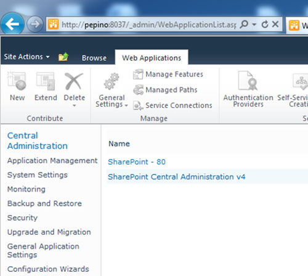Click the Self-Service Site Creation icon
Screen dimensions: 308x276
click(300, 82)
